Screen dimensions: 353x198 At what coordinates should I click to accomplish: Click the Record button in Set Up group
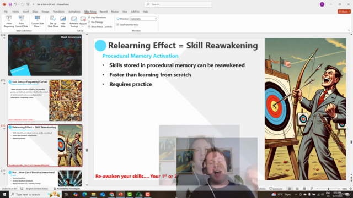(83, 20)
